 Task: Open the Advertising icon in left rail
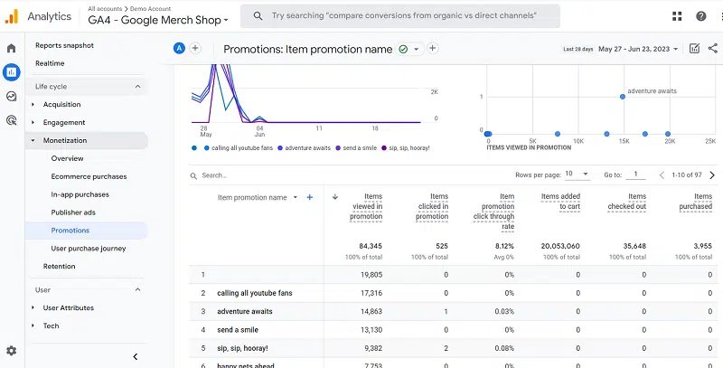pyautogui.click(x=12, y=120)
